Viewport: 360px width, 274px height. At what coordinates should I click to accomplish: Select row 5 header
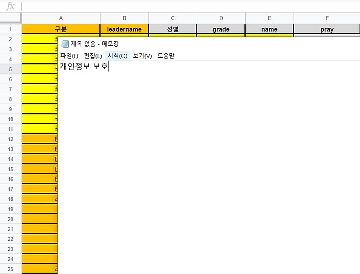(x=11, y=69)
